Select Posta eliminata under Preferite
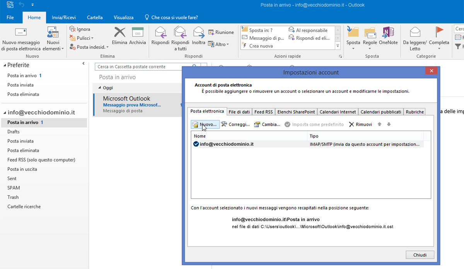The width and height of the screenshot is (464, 269). [x=23, y=94]
